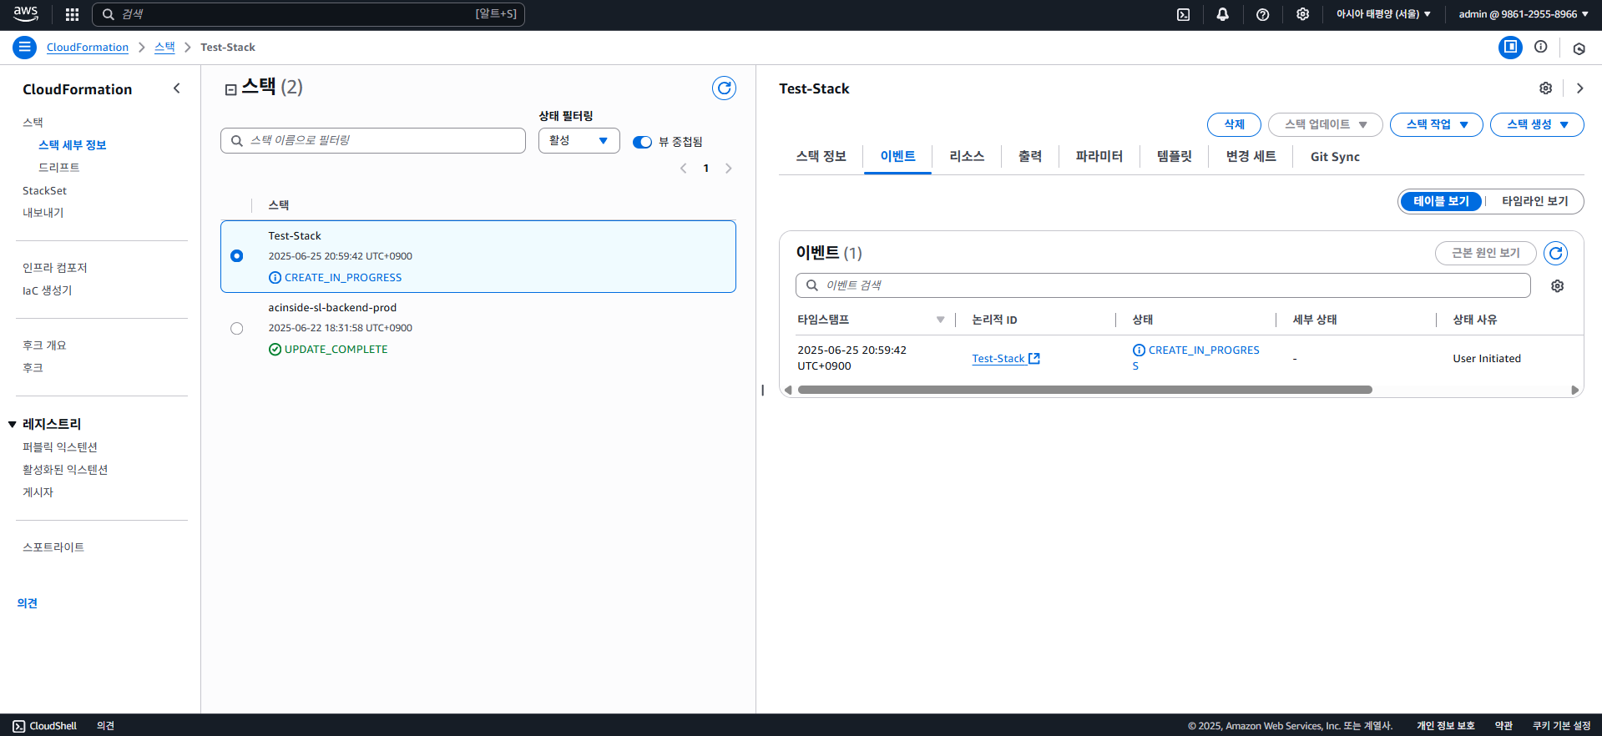1602x736 pixels.
Task: Open Test-Stack panel settings gear
Action: 1545,88
